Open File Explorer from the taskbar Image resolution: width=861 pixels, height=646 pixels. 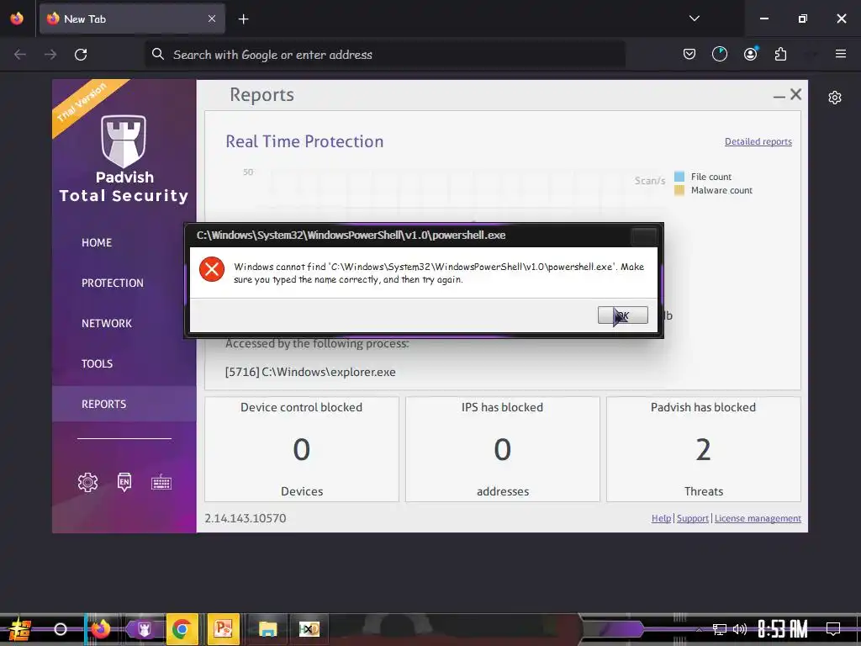point(267,629)
